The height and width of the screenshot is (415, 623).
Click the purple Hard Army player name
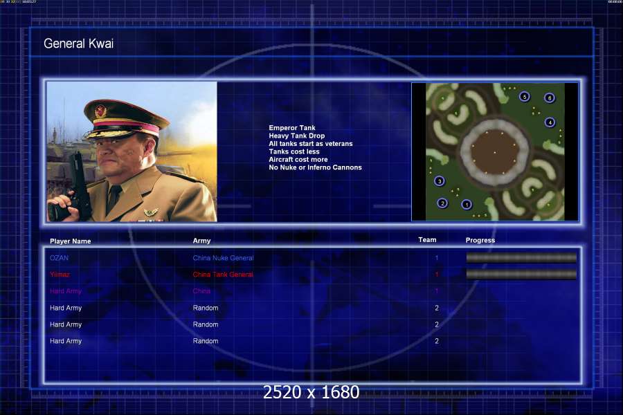66,291
